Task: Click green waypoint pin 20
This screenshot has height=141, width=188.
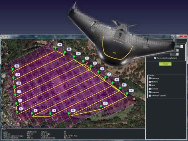Action: 12,69
